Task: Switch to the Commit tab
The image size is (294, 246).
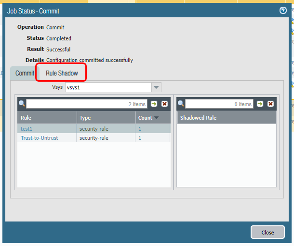Action: click(x=25, y=74)
